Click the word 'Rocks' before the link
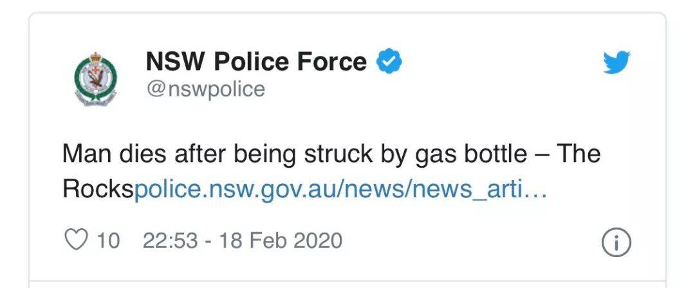This screenshot has width=695, height=288. tap(98, 190)
